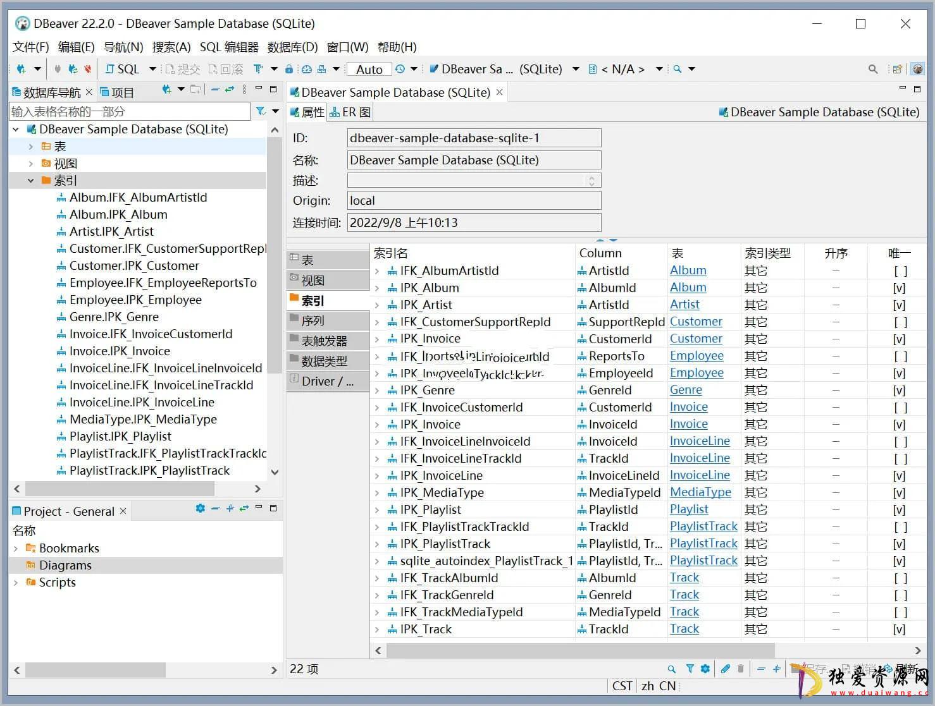
Task: Click the red disconnect plug icon
Action: pos(87,69)
